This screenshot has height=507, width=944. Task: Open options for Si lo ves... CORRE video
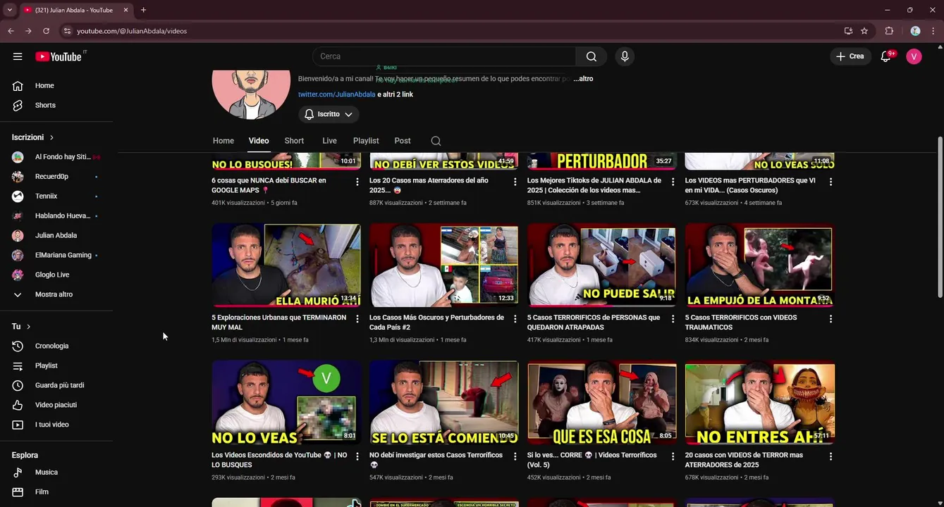pyautogui.click(x=673, y=456)
